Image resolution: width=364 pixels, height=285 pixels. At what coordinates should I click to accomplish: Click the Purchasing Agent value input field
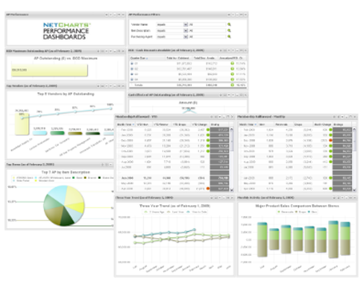point(207,36)
